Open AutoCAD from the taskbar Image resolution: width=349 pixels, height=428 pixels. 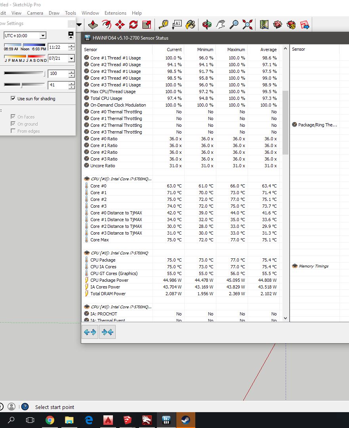click(108, 420)
